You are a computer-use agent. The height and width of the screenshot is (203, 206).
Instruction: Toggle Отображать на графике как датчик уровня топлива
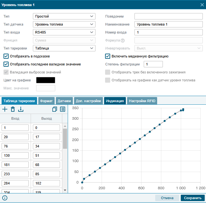click(108, 80)
